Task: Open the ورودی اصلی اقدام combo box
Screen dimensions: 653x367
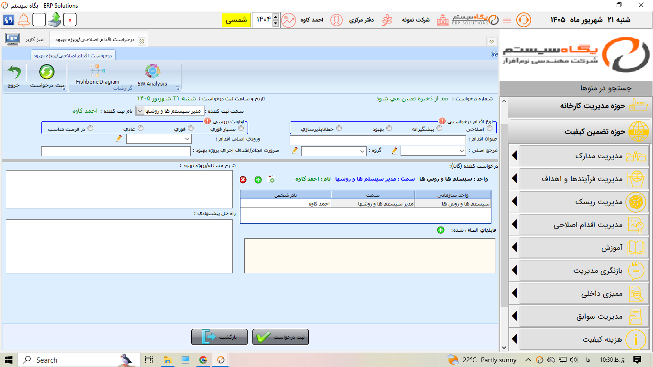Action: tap(159, 139)
